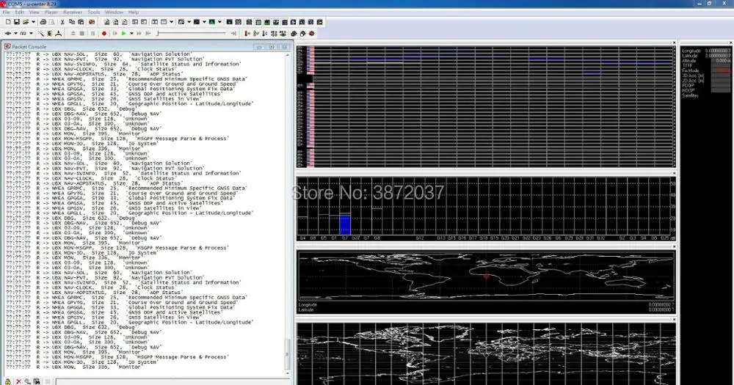Close the data values docking panel
This screenshot has height=385, width=734.
(x=731, y=43)
